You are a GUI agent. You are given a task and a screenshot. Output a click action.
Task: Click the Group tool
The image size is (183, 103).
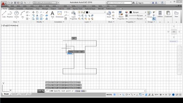click(x=149, y=14)
